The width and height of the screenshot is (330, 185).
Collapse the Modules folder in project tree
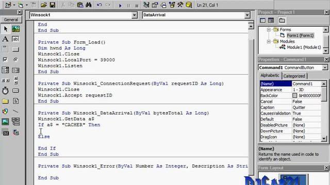[269, 42]
